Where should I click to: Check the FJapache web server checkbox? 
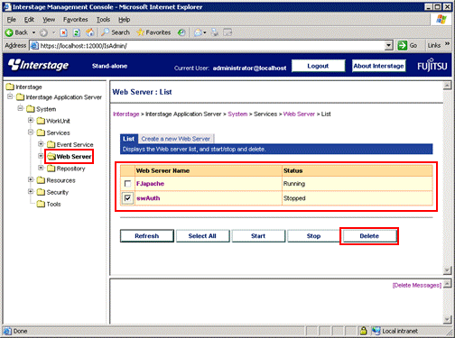coord(127,183)
